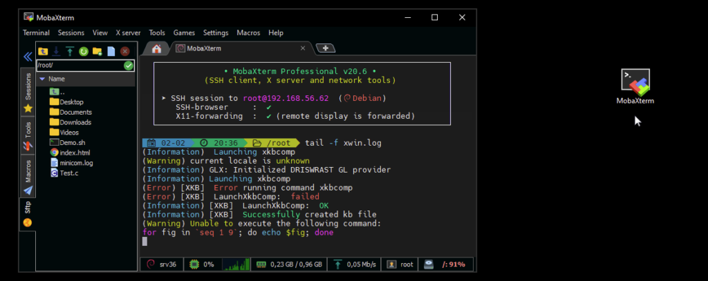
Task: Open a new tab with the plus button
Action: pyautogui.click(x=326, y=48)
